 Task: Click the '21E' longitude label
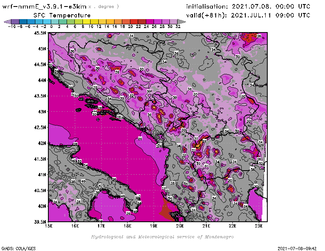click(x=206, y=226)
